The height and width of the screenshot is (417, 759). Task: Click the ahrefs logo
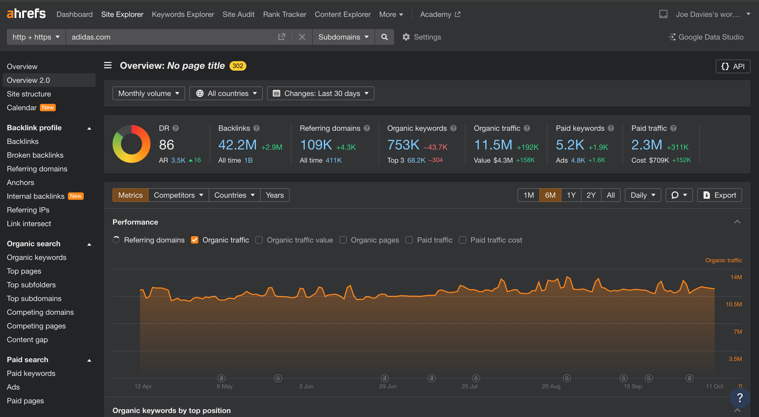point(26,14)
